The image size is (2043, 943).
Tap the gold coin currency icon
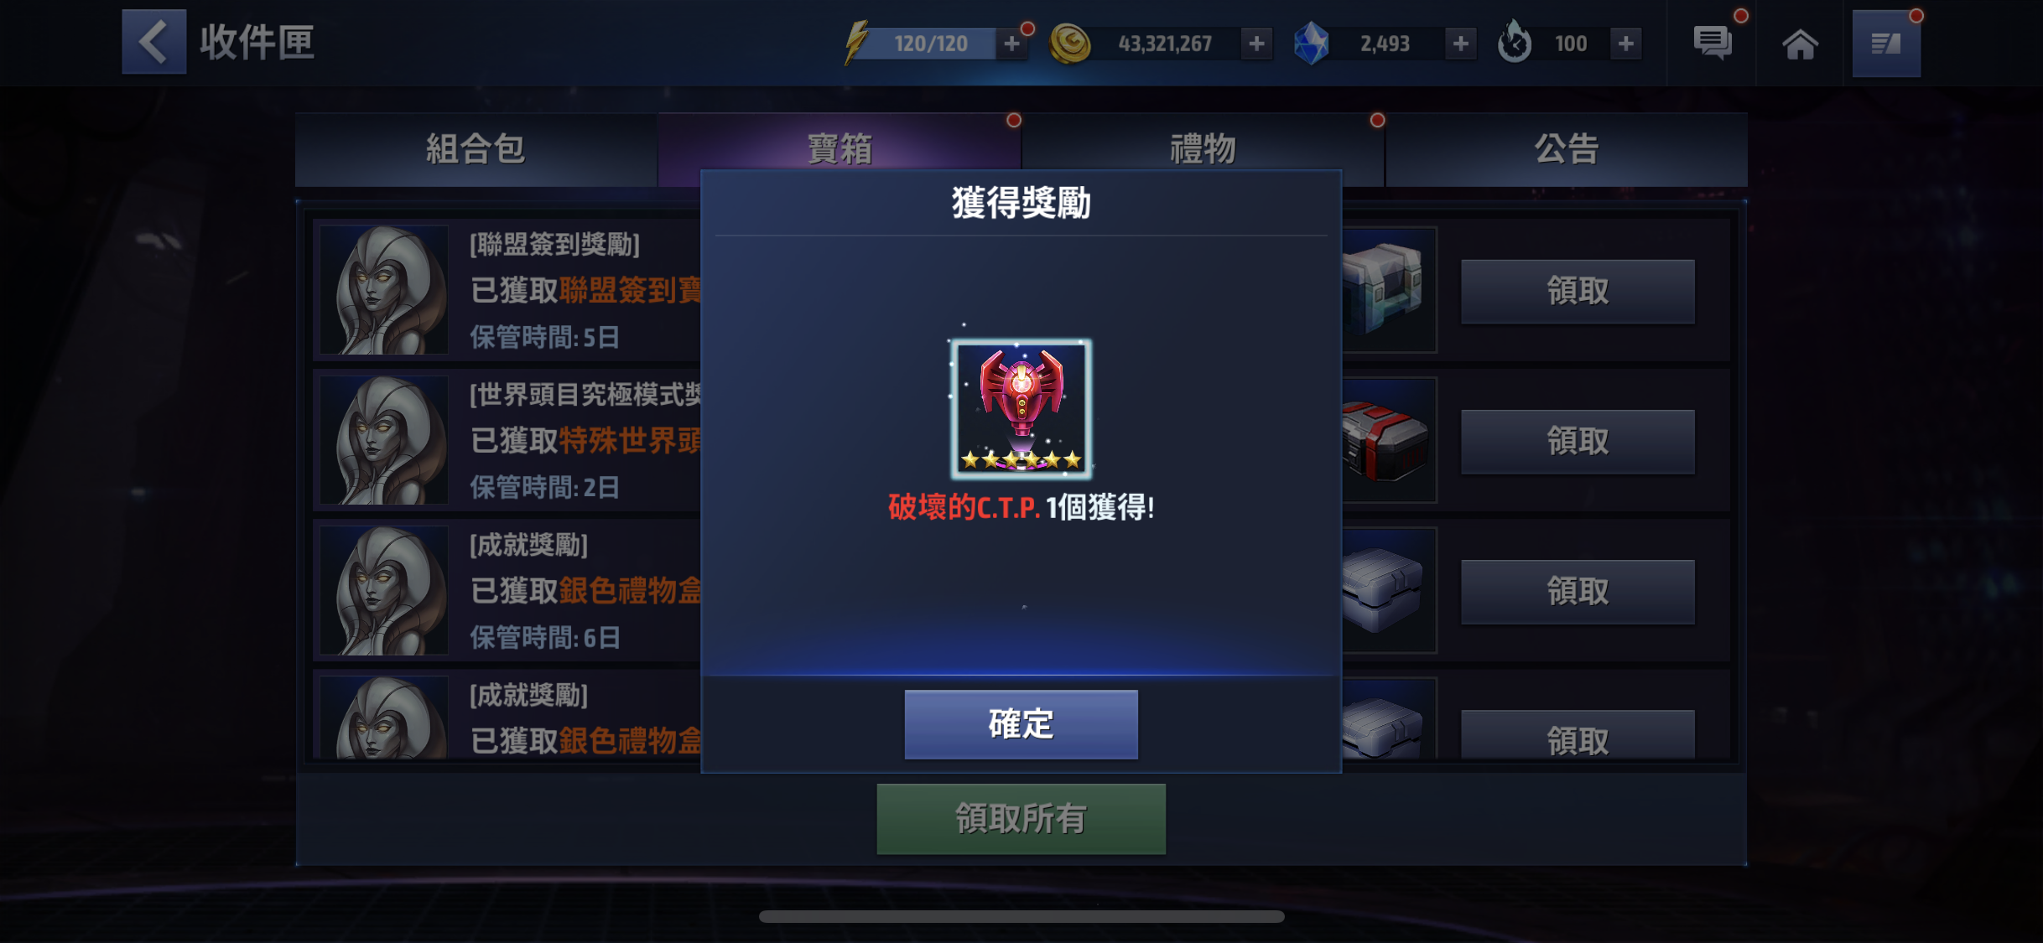point(1070,44)
